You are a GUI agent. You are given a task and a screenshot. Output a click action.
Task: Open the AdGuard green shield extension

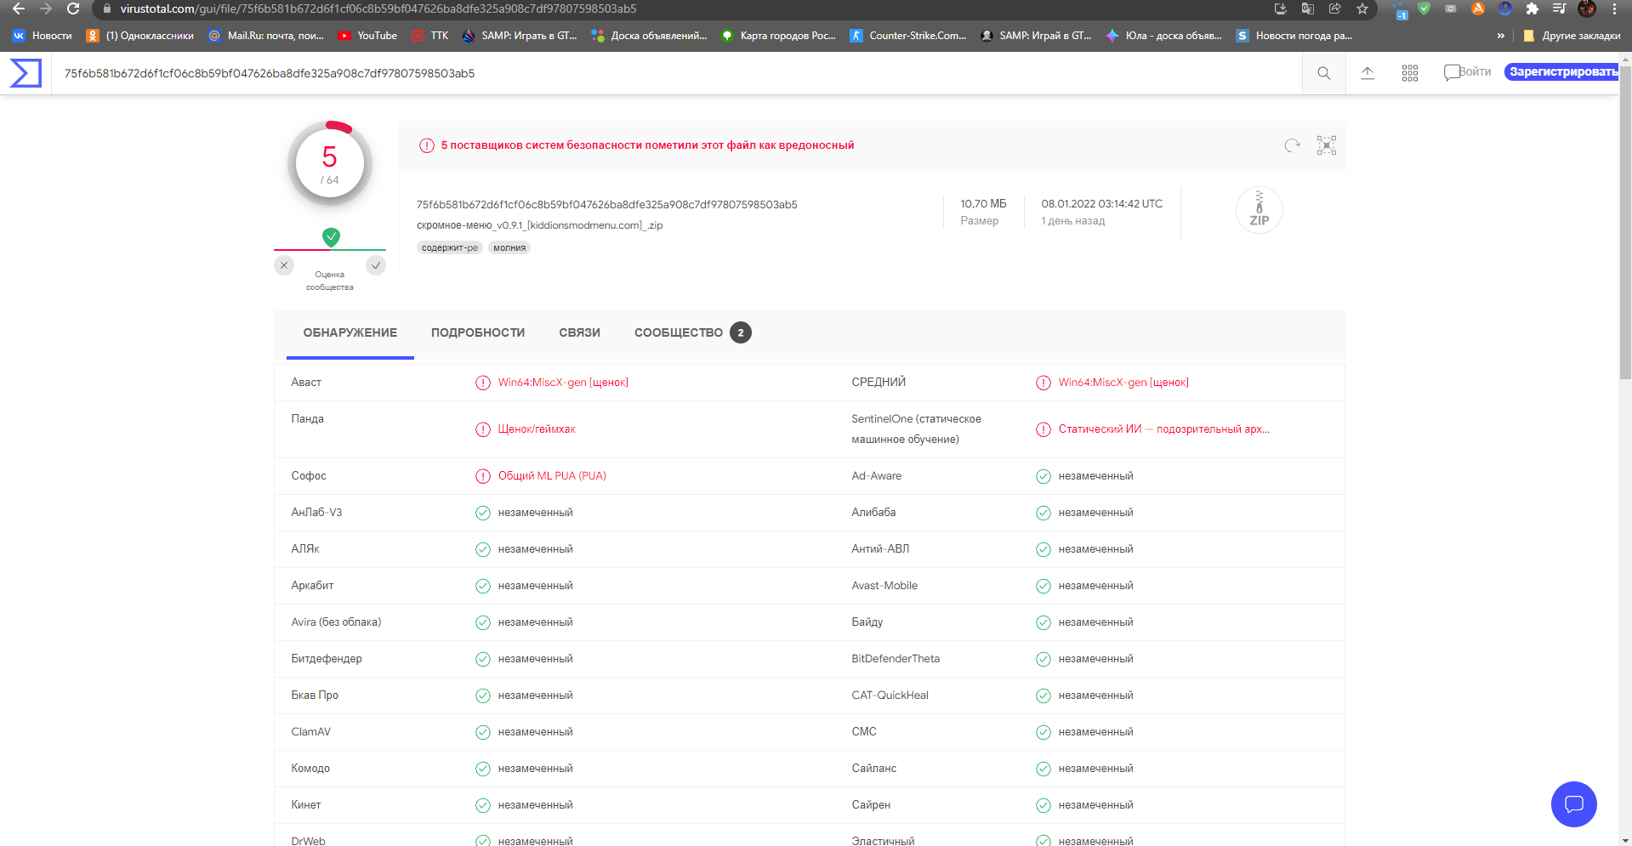(x=1424, y=9)
